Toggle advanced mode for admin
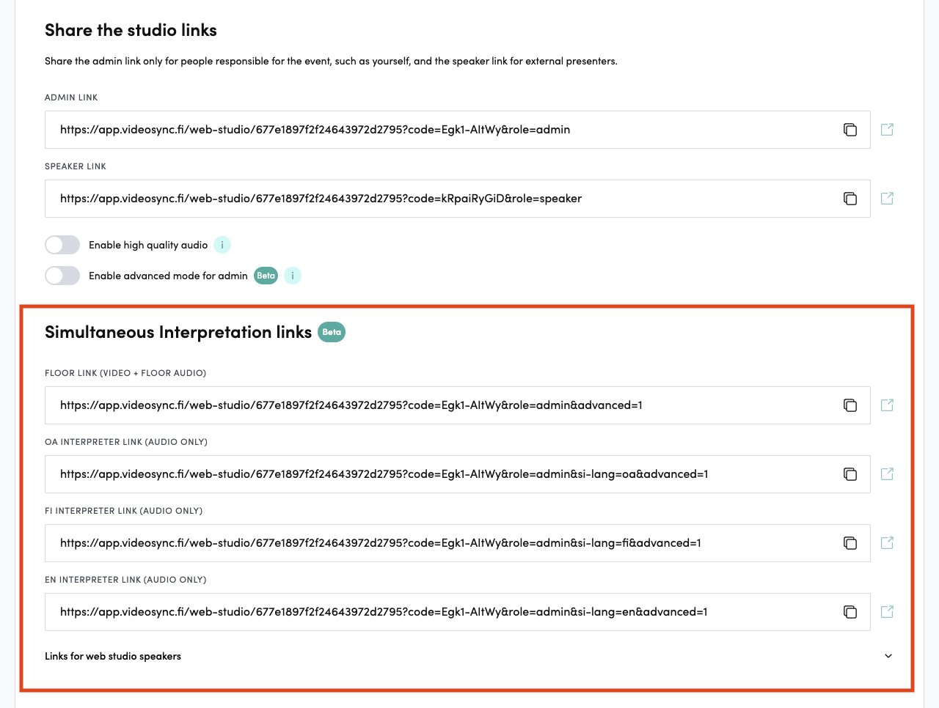Screen dimensions: 939x708 62,276
